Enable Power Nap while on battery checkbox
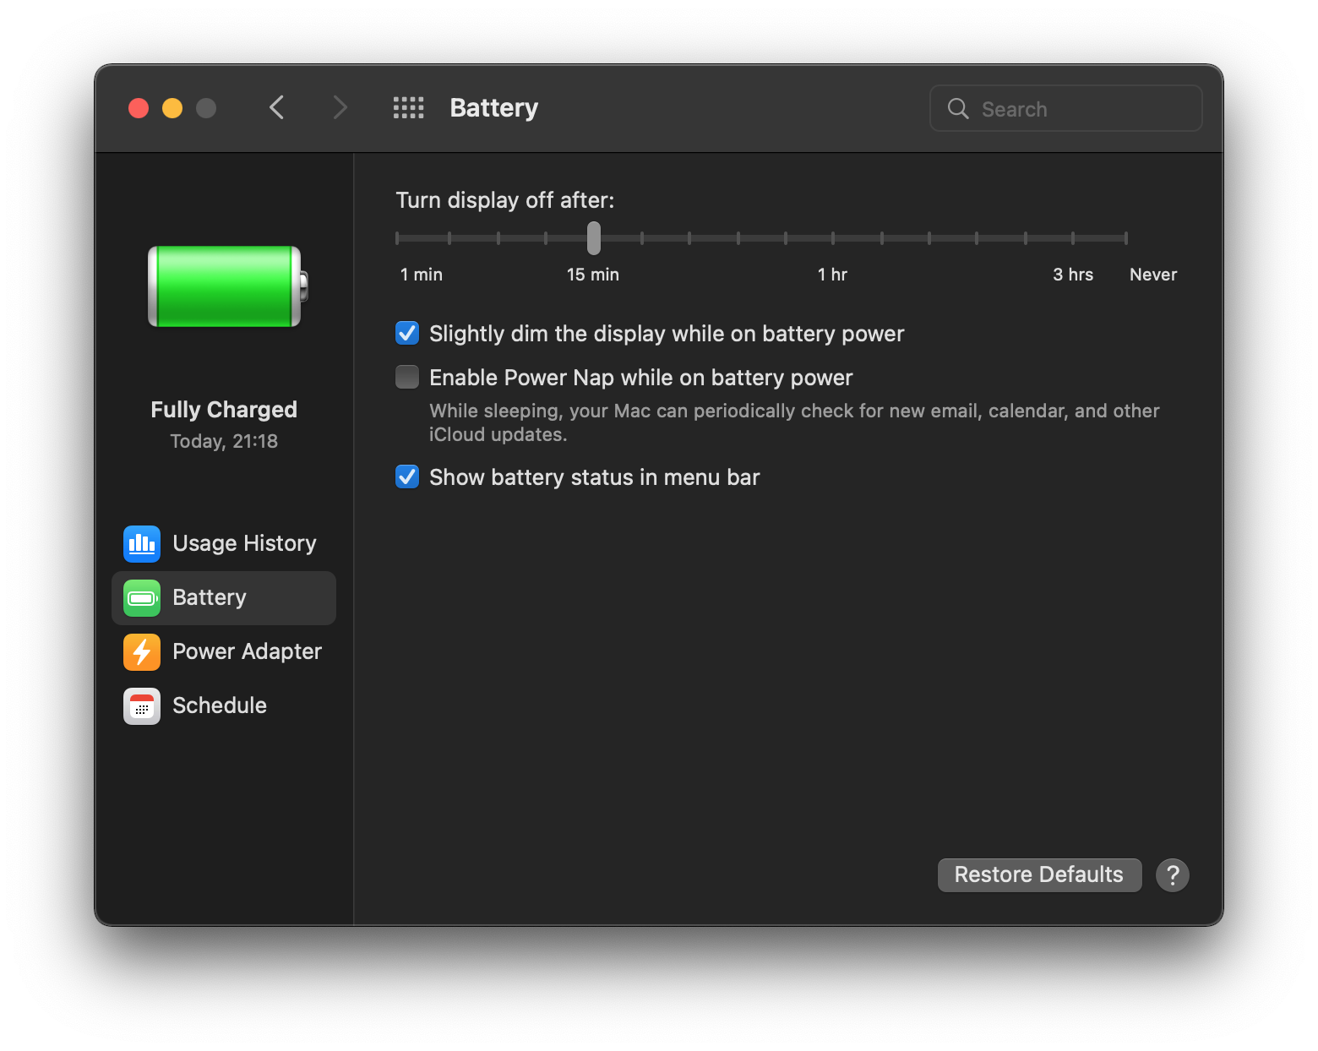This screenshot has height=1051, width=1318. pyautogui.click(x=407, y=377)
